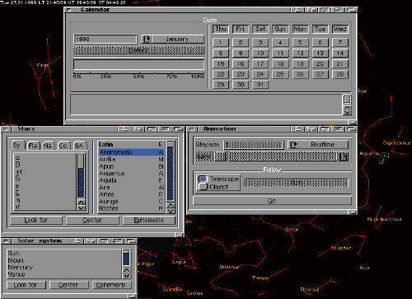Click Look for in the Stars window
Screen dimensions: 412x299
pos(36,220)
